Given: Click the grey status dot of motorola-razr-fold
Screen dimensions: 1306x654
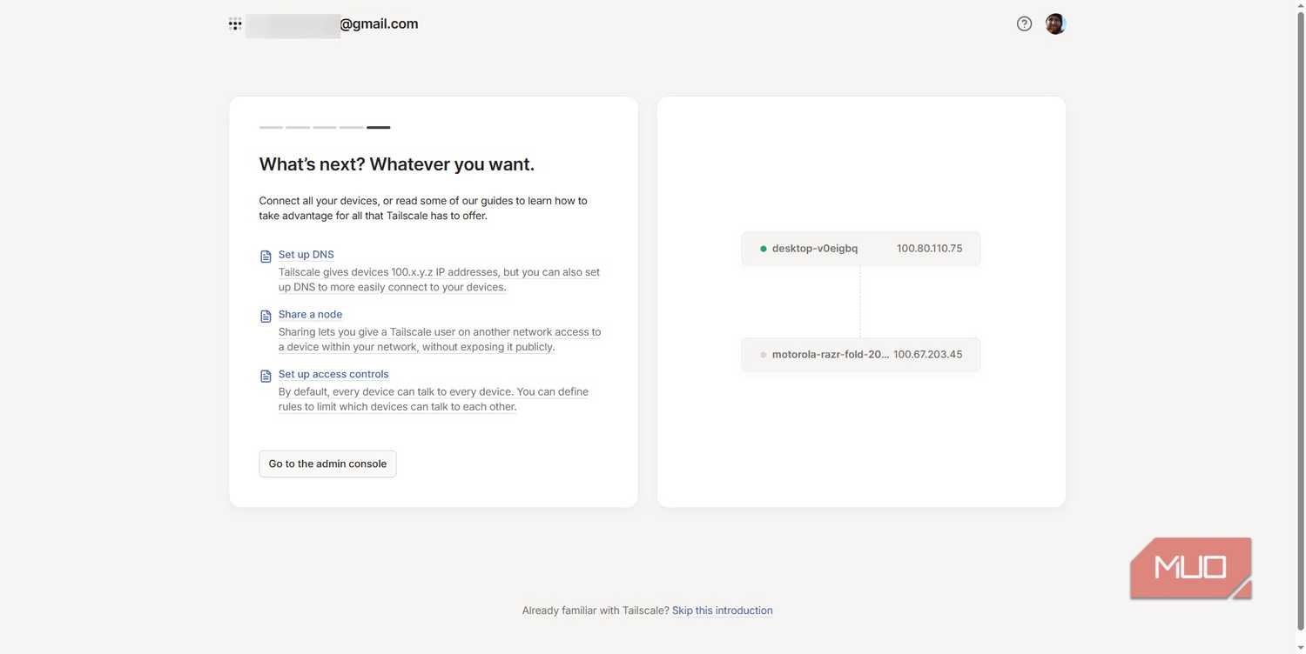Looking at the screenshot, I should point(764,355).
